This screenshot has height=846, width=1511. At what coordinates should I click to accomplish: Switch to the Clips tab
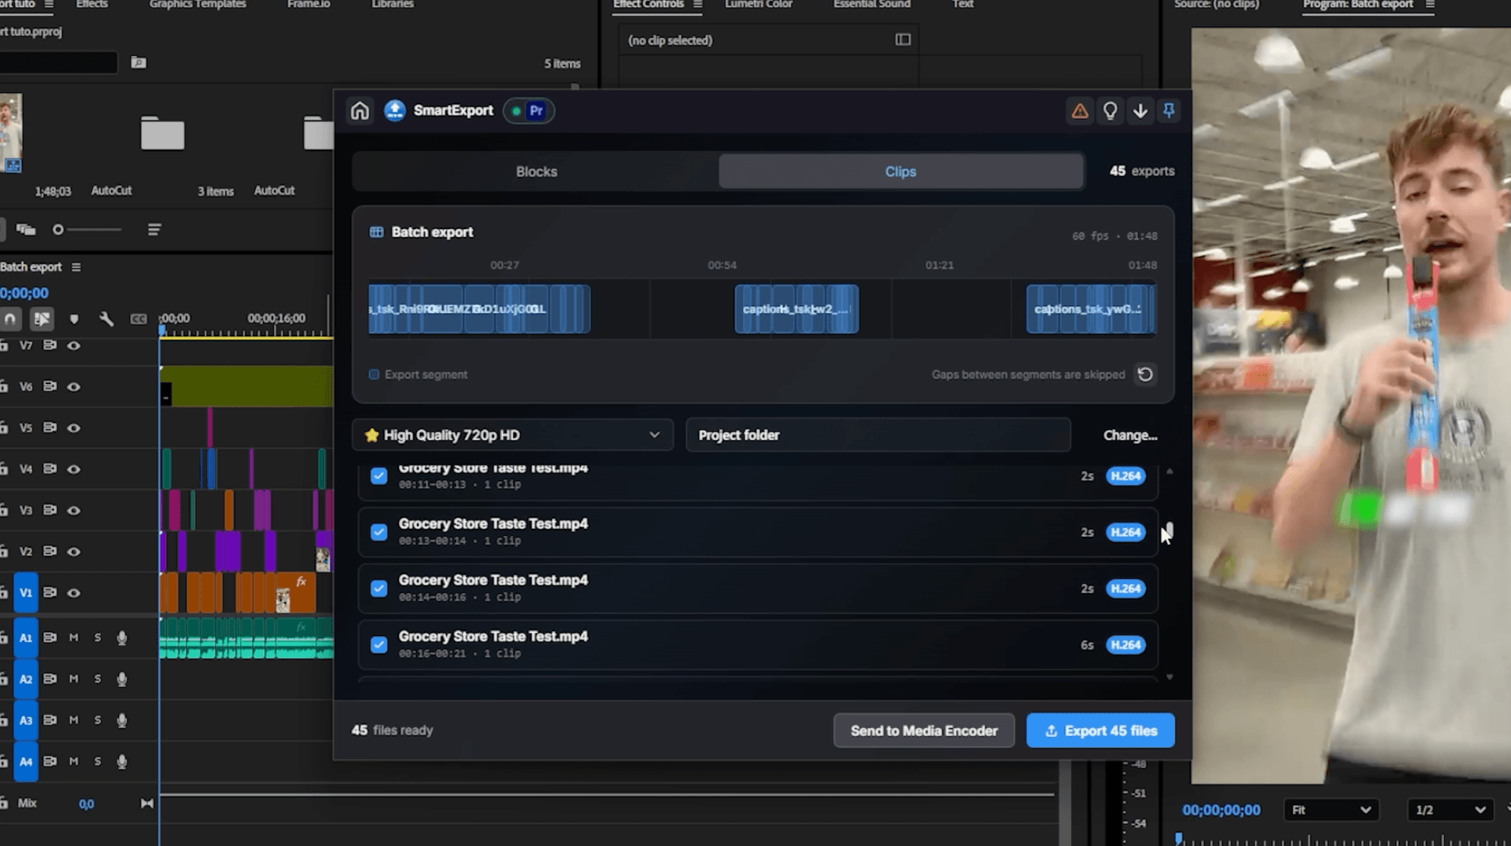pyautogui.click(x=900, y=172)
